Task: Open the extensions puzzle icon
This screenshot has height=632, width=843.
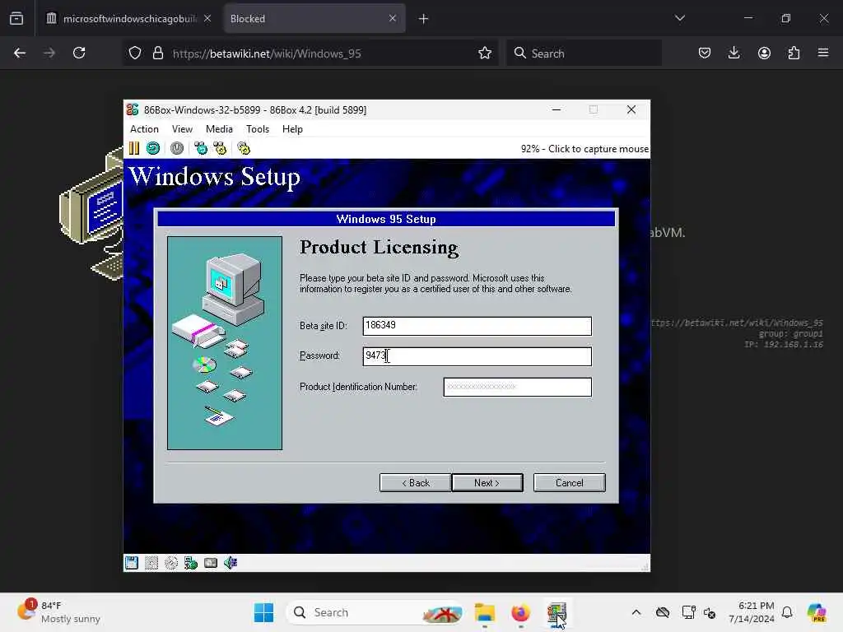Action: click(794, 53)
